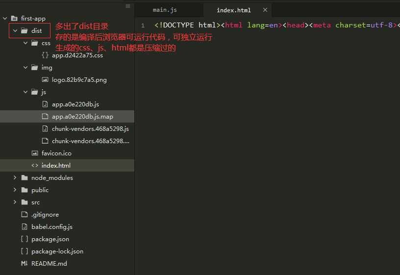Click the file icon of app.a0e220db.js.map
400x275 pixels.
tap(45, 116)
